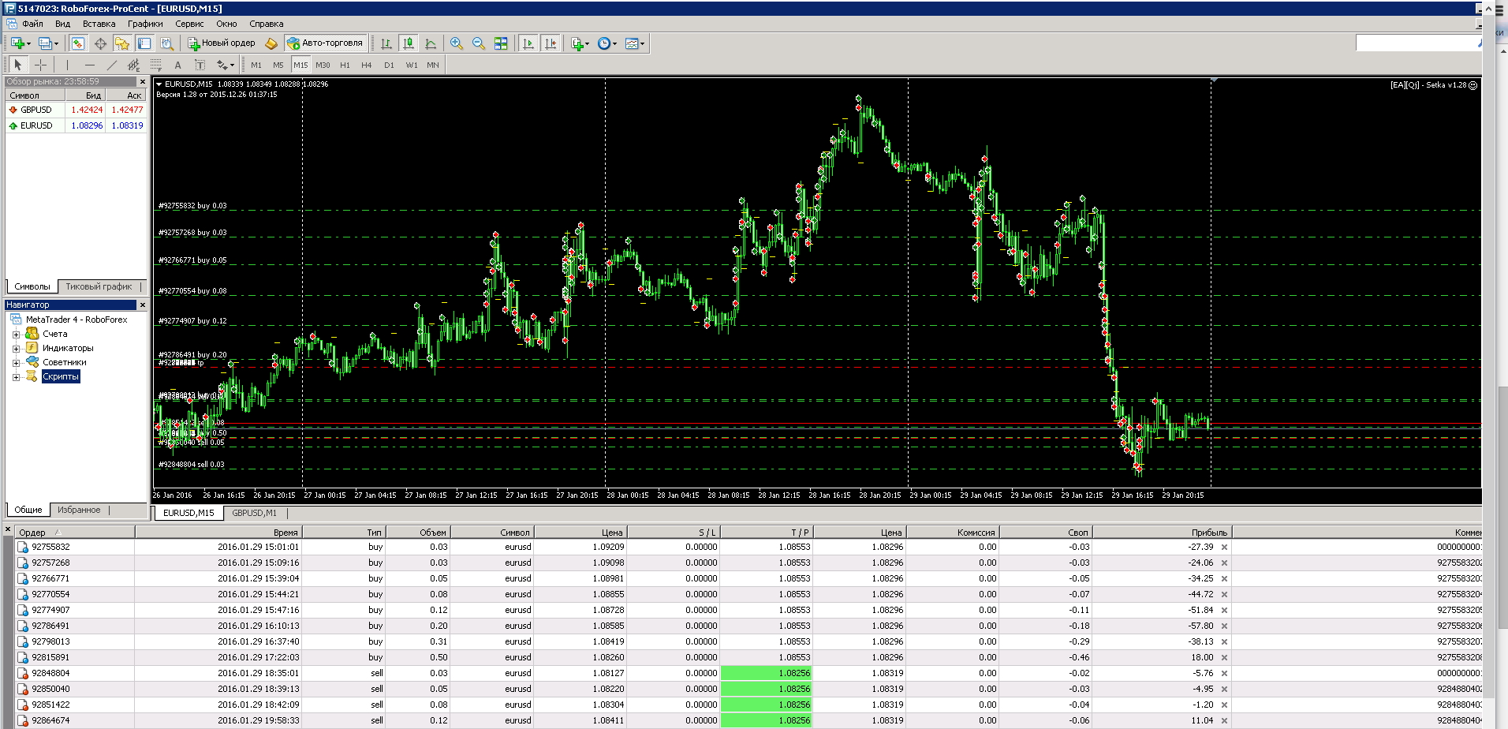Switch to bar chart type
1508x729 pixels.
click(386, 43)
